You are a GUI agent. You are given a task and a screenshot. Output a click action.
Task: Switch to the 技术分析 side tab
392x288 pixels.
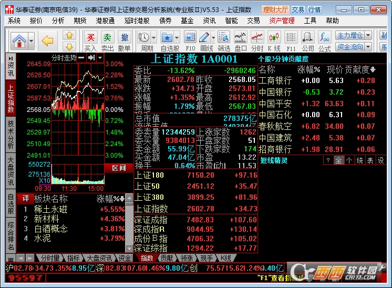point(11,134)
